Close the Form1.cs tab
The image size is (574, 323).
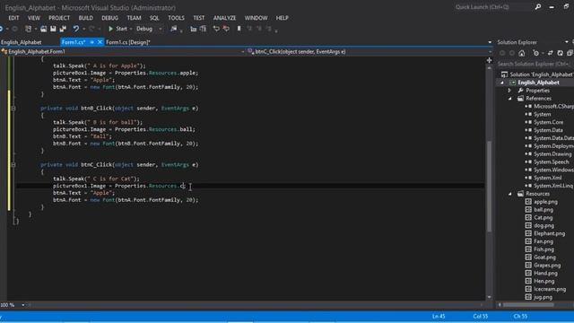pyautogui.click(x=100, y=42)
